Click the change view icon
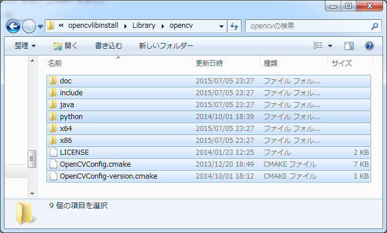Viewport: 387px width, 233px height. (317, 45)
